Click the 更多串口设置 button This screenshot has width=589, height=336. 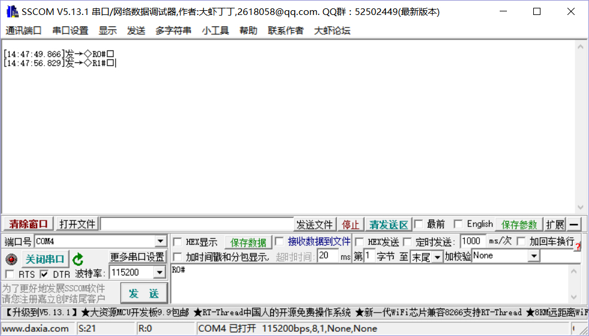pos(137,257)
